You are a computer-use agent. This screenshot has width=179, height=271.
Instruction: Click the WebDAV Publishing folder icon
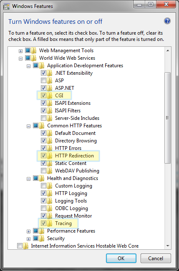coord(49,171)
